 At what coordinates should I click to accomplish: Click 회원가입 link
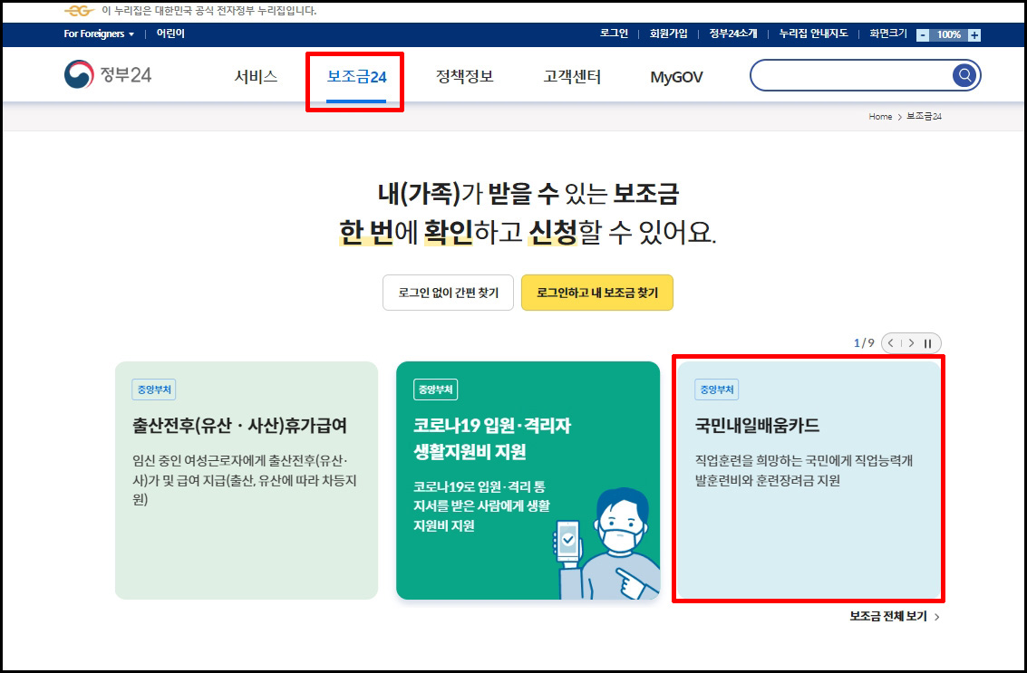[668, 34]
